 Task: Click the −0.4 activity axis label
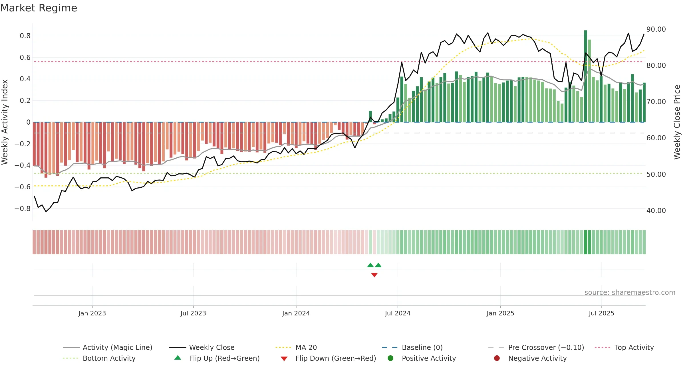(x=22, y=165)
